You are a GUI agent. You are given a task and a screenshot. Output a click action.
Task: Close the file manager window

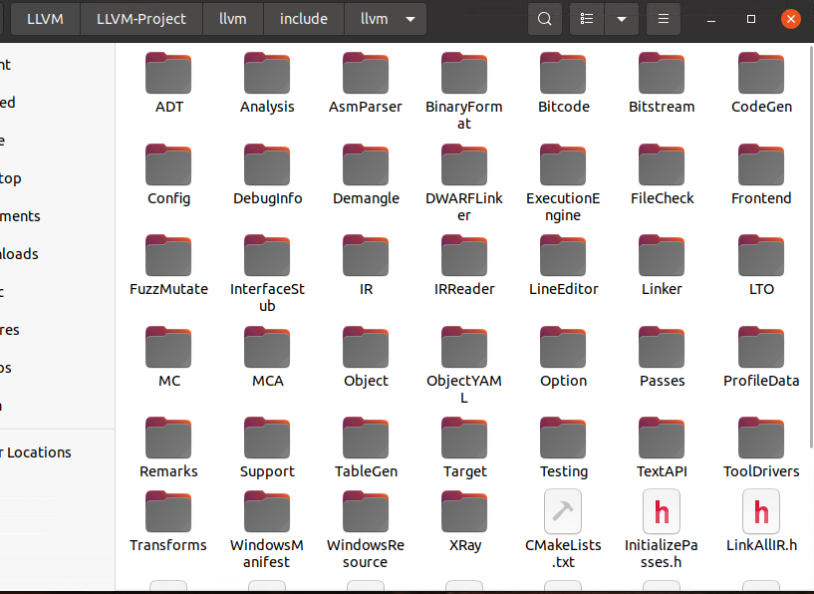(791, 19)
